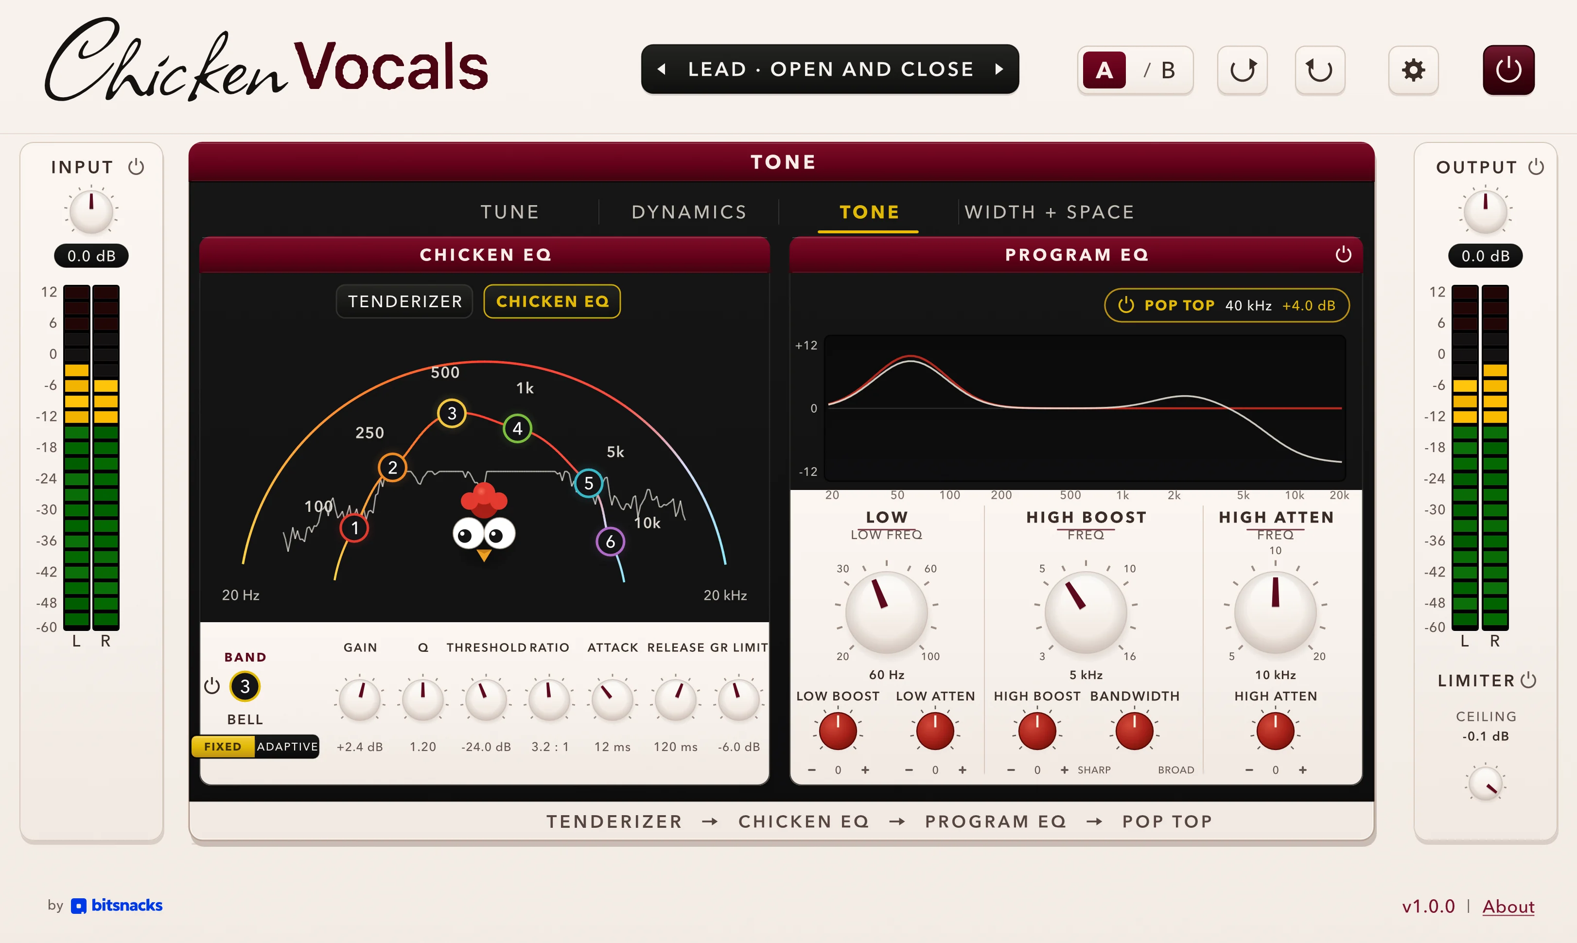Click the POP TOP +4.0 dB value
This screenshot has height=943, width=1577.
click(x=1309, y=306)
